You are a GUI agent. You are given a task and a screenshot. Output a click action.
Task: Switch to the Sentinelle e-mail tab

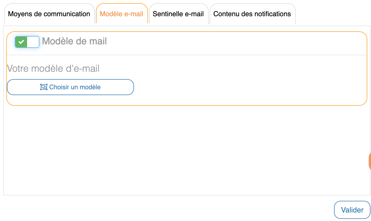coord(178,14)
